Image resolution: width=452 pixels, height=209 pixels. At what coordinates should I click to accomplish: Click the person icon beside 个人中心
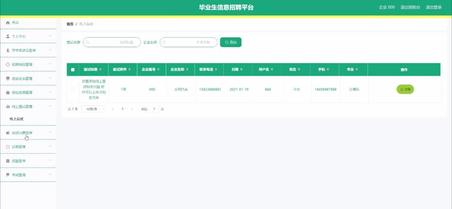tap(8, 36)
